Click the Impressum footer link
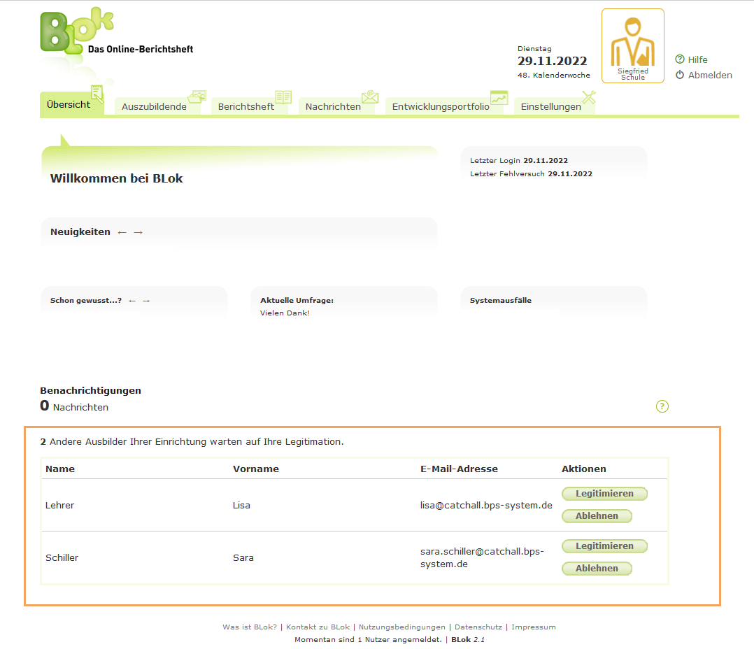Screen dimensions: 754x649 (x=534, y=627)
